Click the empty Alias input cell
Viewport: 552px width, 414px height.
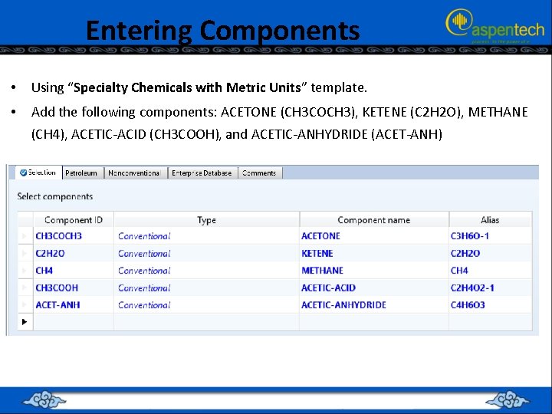[490, 322]
